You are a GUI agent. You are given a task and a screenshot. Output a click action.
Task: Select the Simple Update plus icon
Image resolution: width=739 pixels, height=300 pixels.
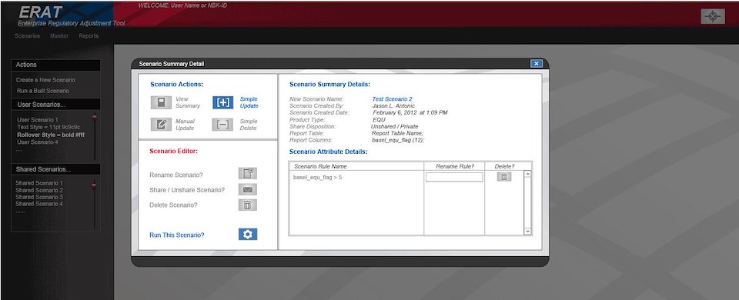coord(222,102)
